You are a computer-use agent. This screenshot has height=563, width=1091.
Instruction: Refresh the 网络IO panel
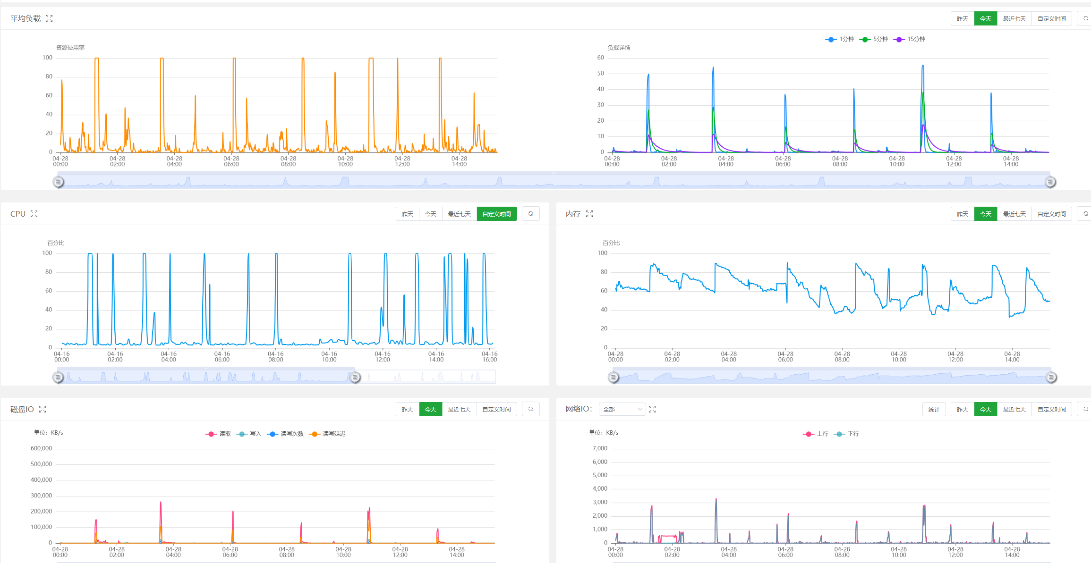click(x=1085, y=409)
